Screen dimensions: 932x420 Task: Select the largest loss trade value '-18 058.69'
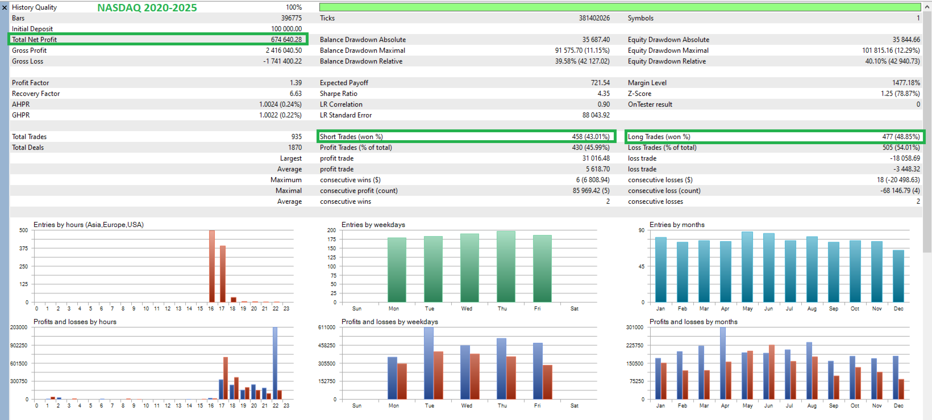click(905, 158)
